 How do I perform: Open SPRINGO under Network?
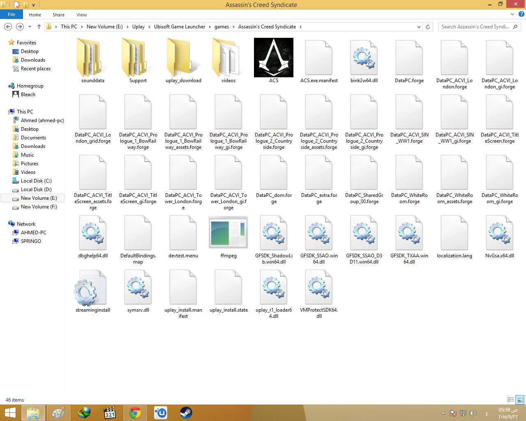point(31,241)
